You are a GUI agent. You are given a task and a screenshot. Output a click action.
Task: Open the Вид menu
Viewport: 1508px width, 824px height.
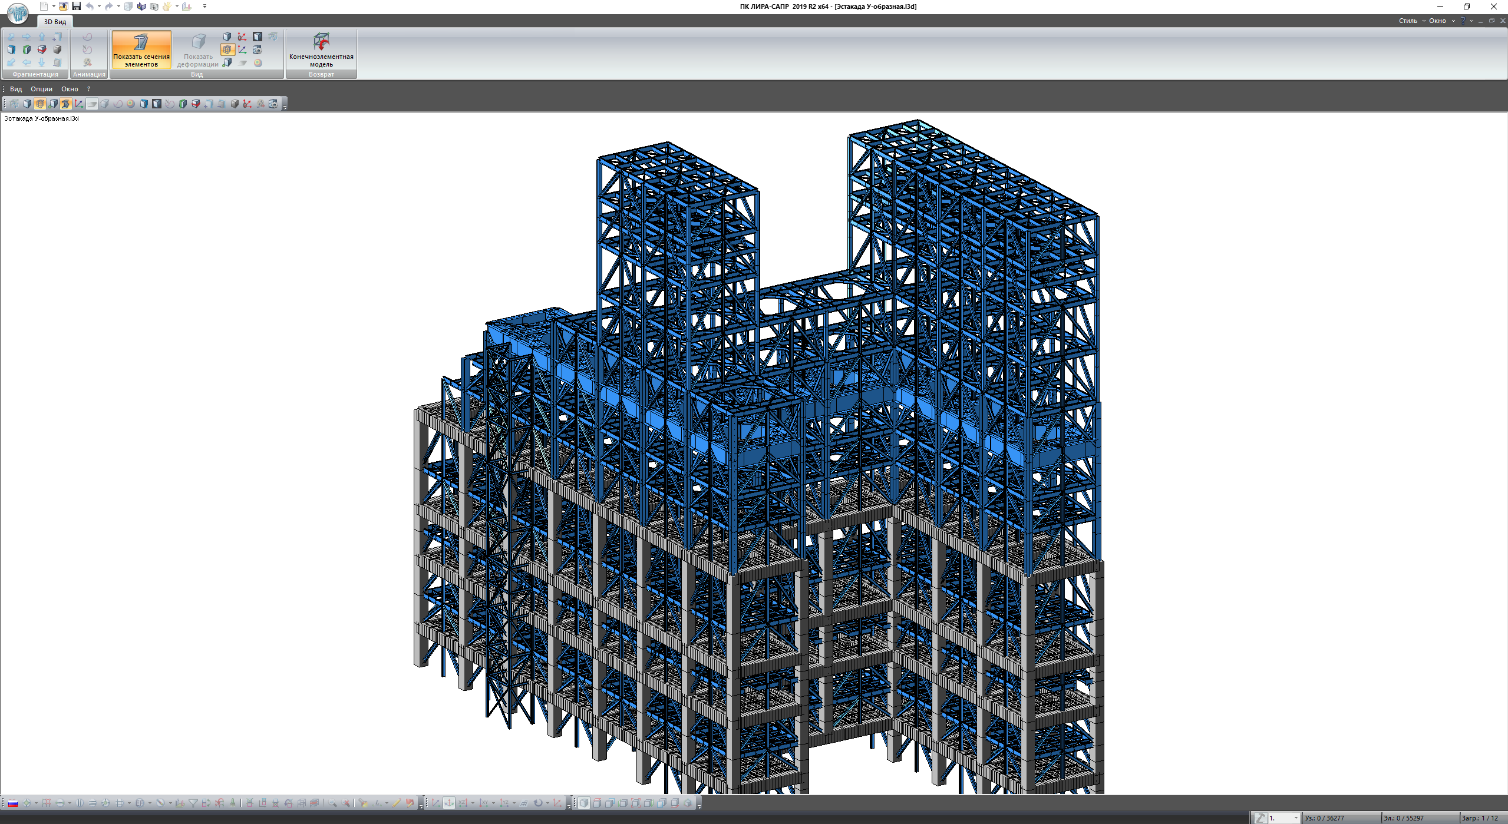[x=16, y=89]
